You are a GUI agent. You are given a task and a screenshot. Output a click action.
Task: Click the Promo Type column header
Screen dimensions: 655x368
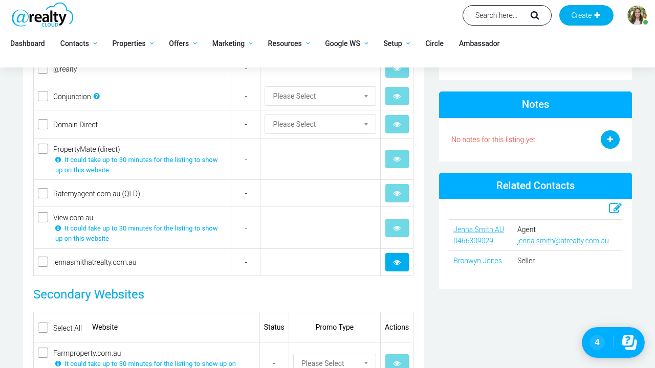(x=335, y=327)
